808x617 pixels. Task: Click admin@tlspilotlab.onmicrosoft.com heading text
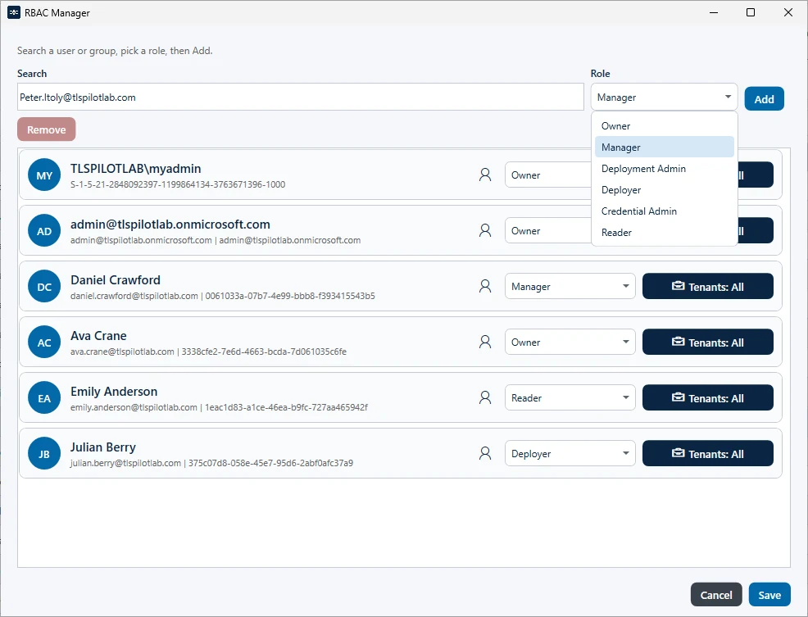point(170,225)
